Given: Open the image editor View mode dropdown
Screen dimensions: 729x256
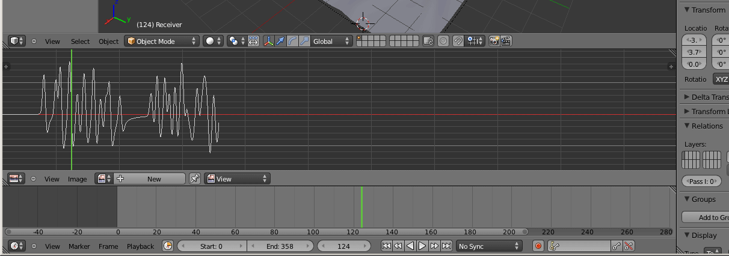Looking at the screenshot, I should (237, 178).
